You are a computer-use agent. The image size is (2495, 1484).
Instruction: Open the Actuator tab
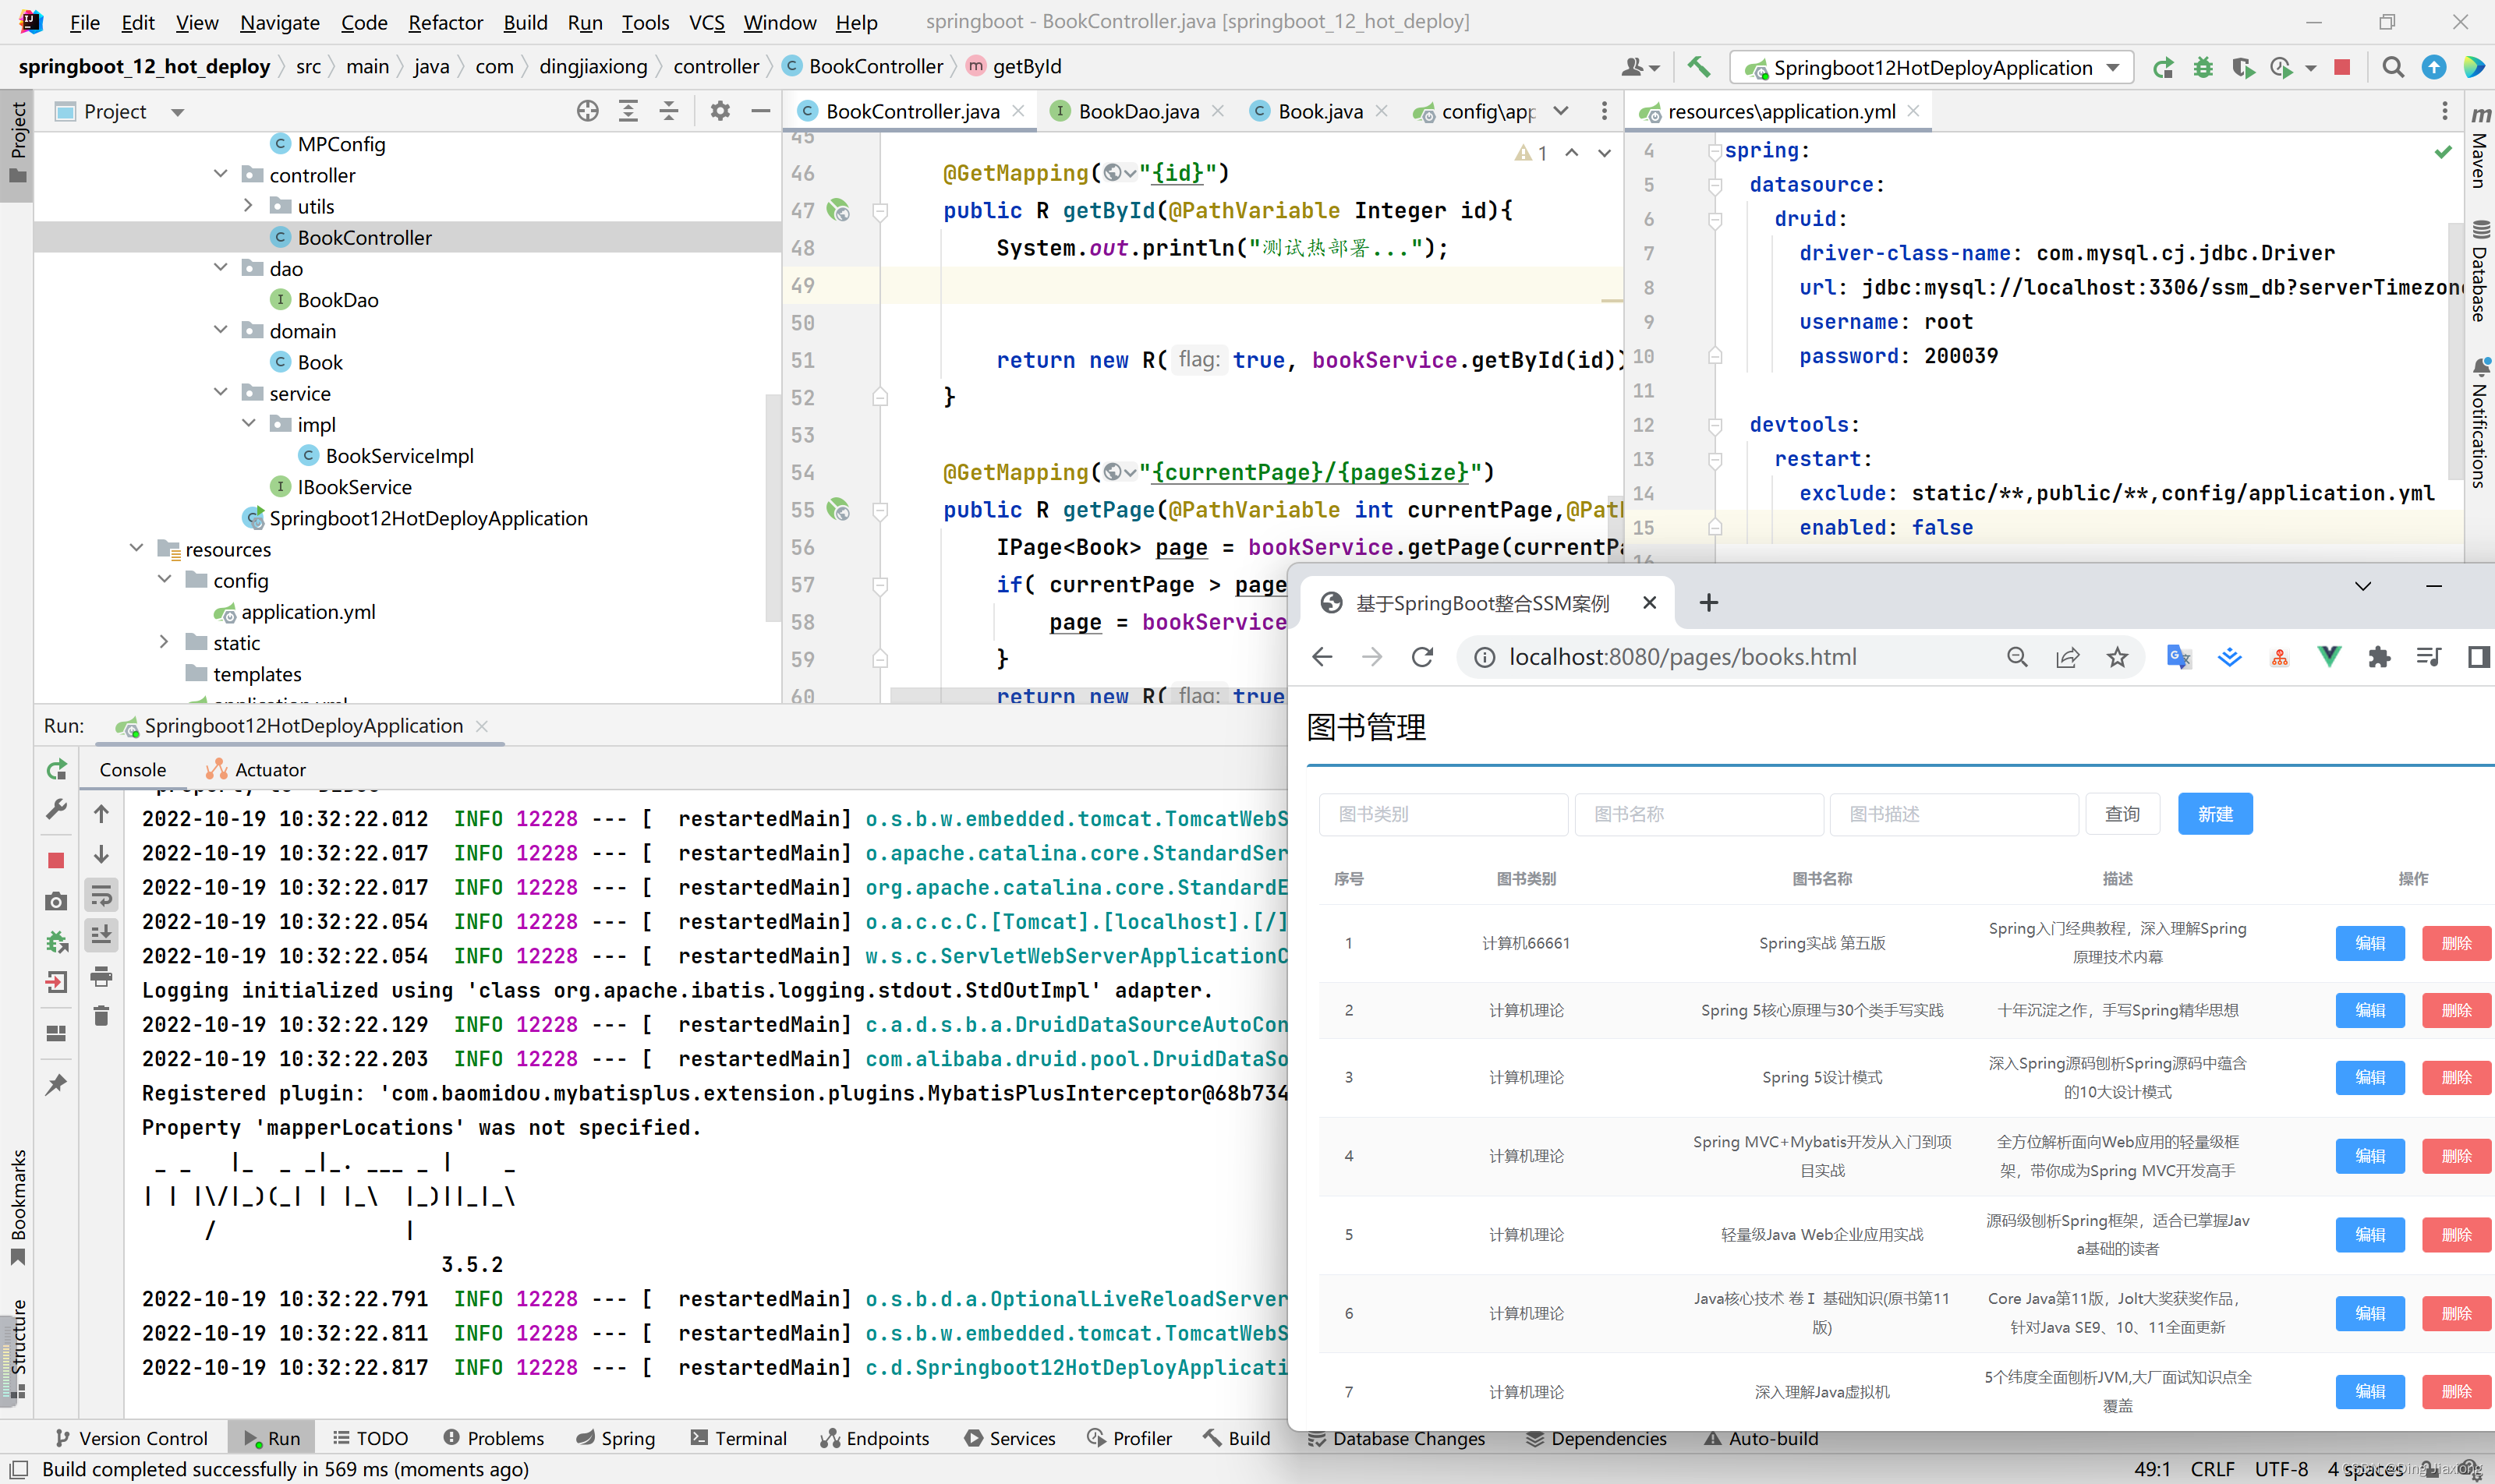[x=255, y=769]
